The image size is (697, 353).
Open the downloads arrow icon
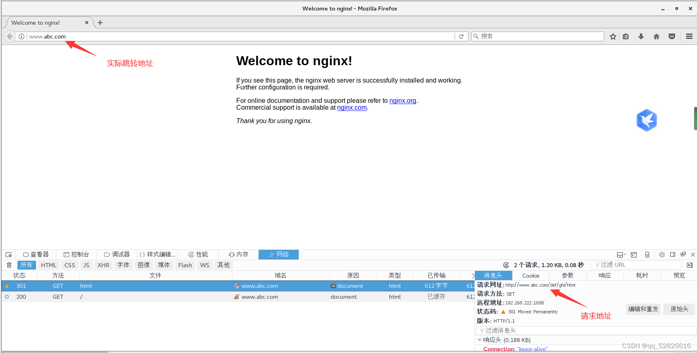[641, 36]
